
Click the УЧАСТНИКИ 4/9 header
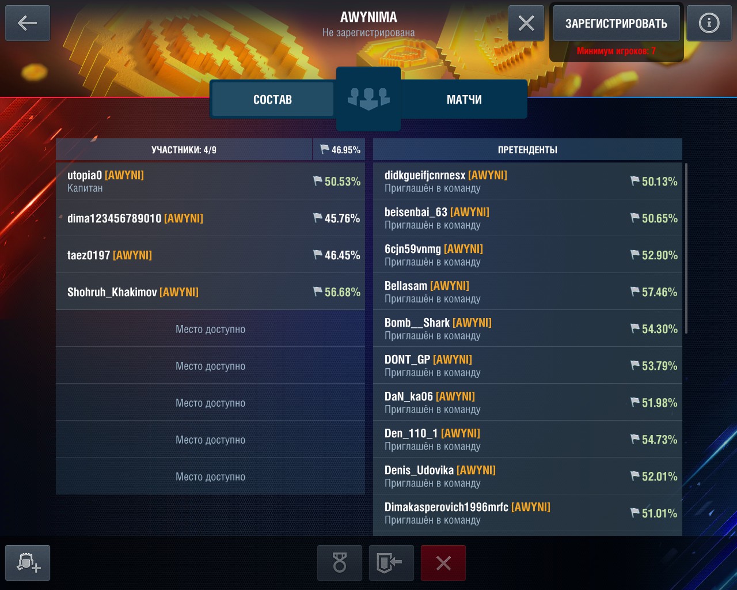pos(184,150)
